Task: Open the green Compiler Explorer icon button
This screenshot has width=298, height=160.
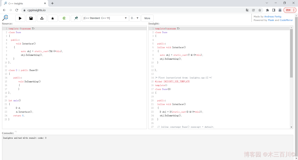Action: click(x=64, y=18)
